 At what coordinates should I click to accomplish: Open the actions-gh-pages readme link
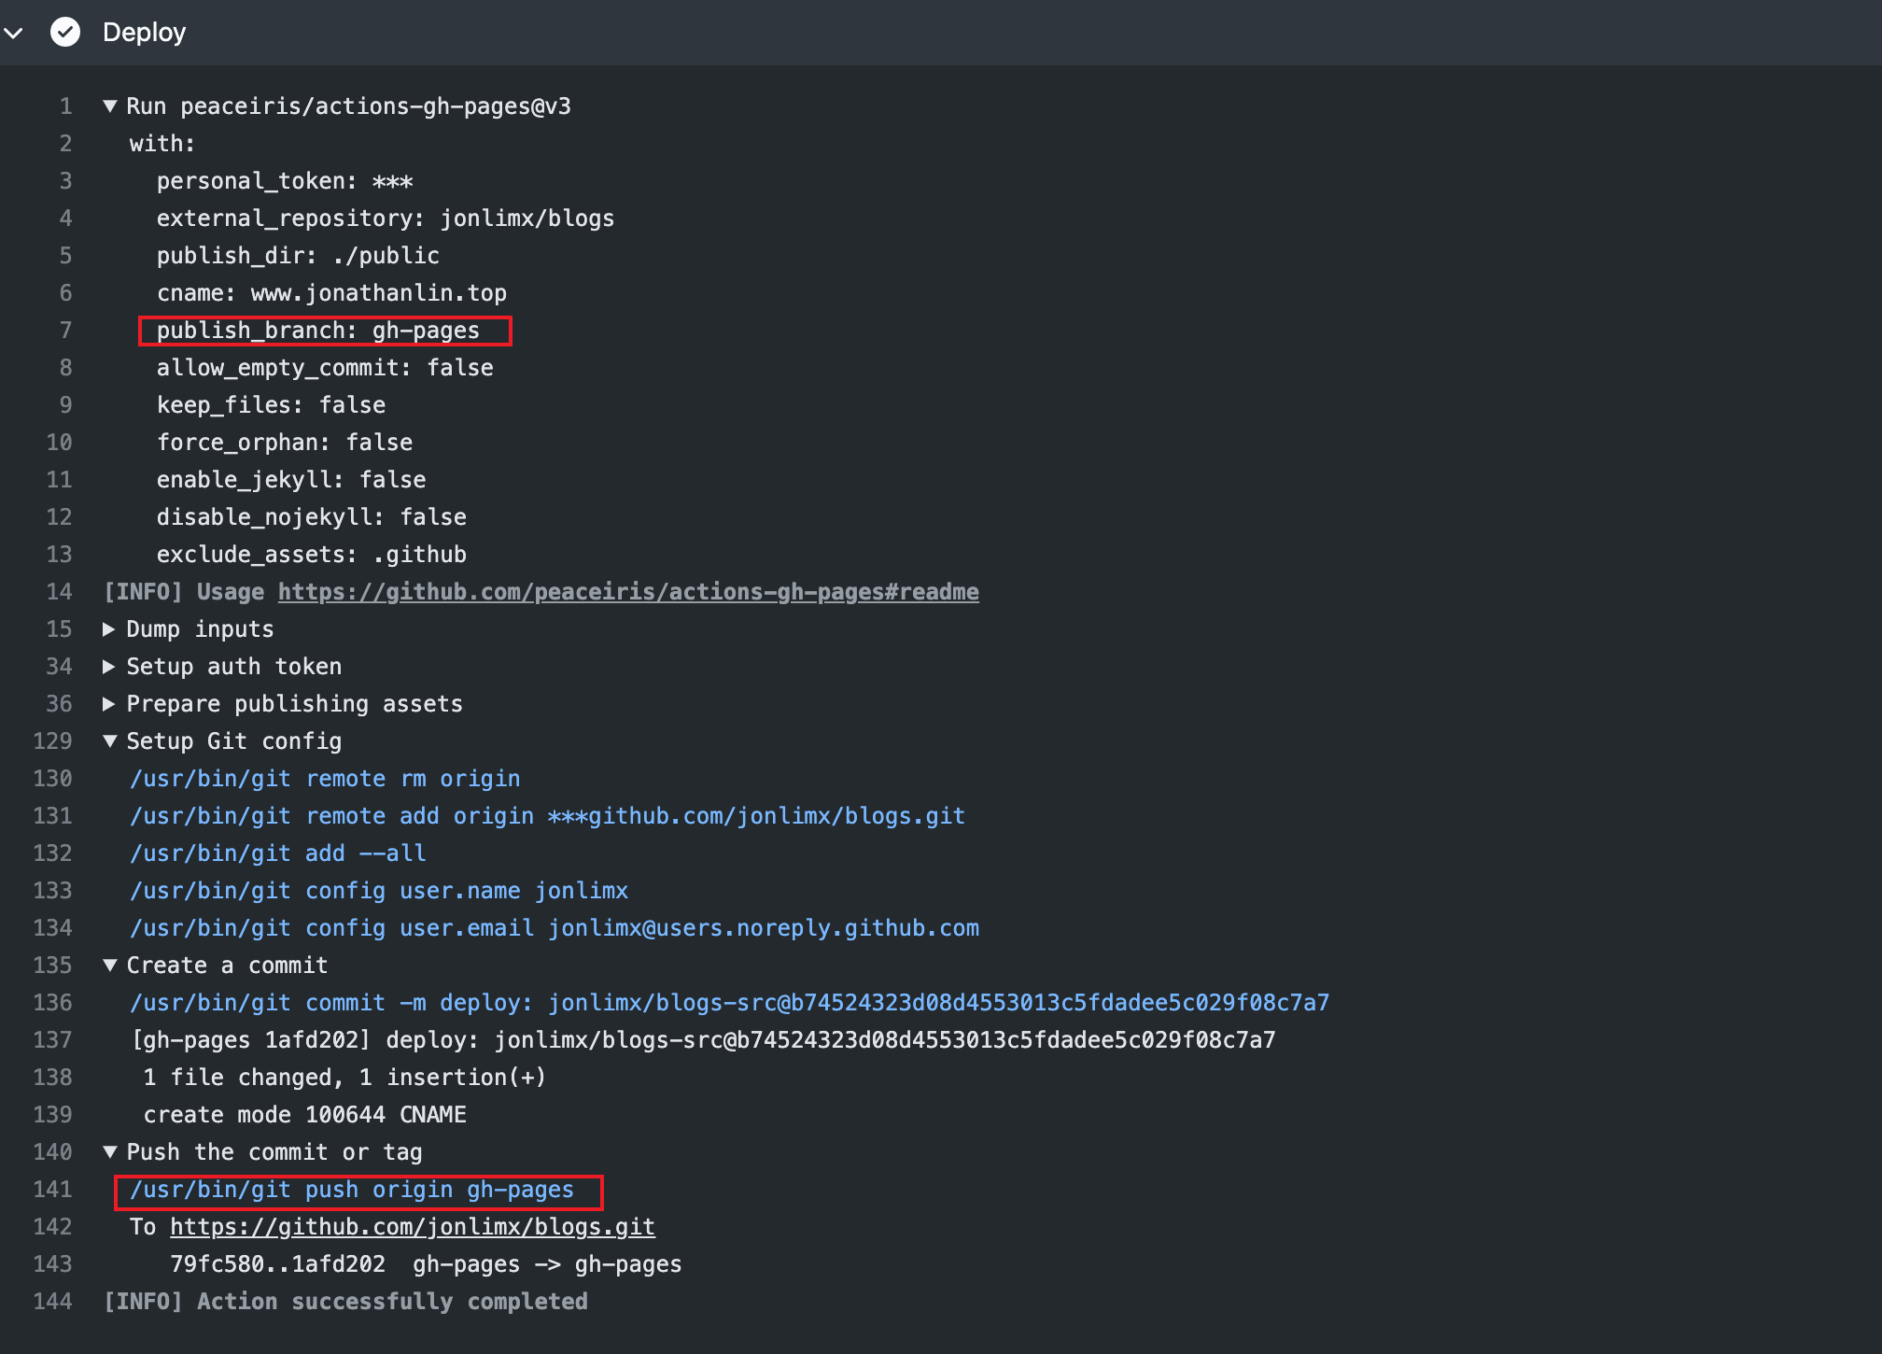(628, 592)
